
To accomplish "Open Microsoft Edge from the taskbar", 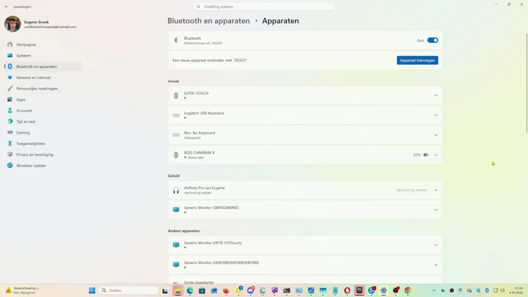I will click(x=190, y=290).
